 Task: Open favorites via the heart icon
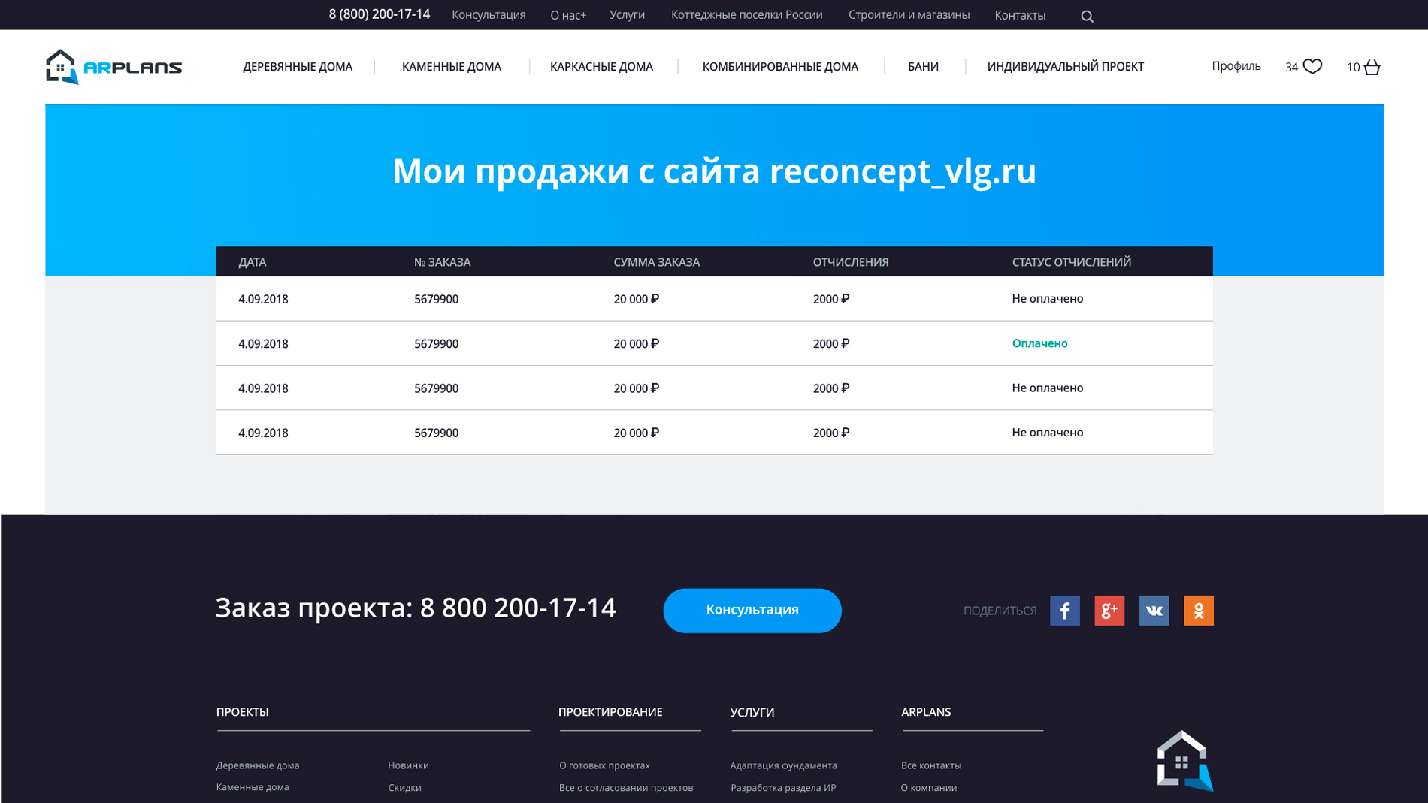pos(1312,67)
